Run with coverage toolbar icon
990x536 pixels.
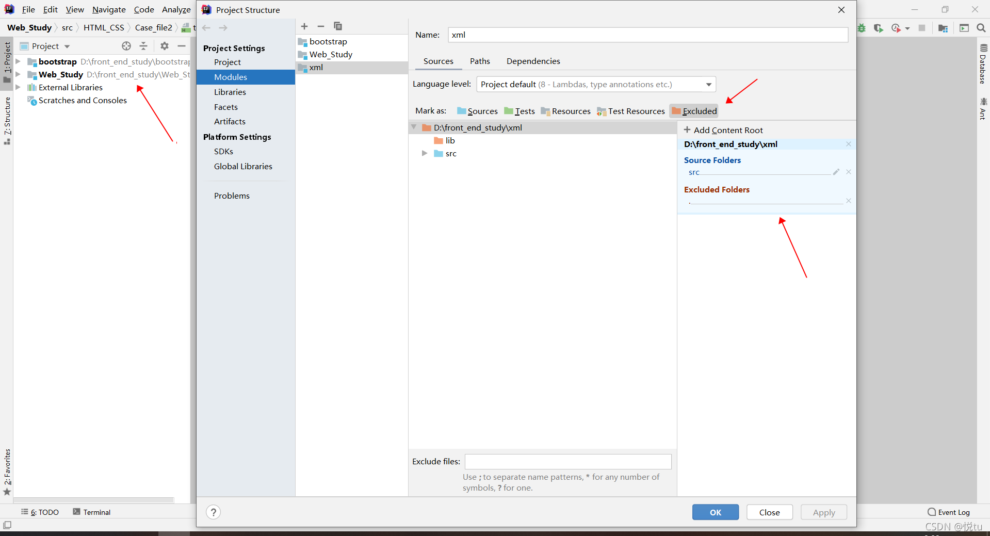[x=879, y=28]
